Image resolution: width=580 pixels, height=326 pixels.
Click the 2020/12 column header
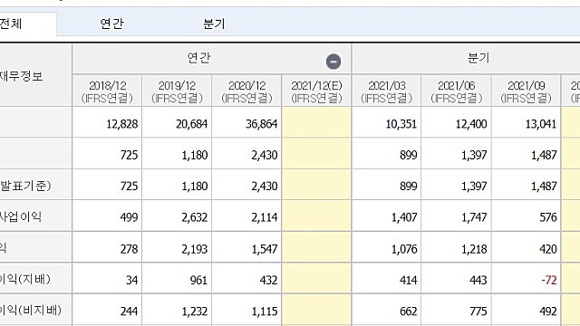(x=246, y=91)
